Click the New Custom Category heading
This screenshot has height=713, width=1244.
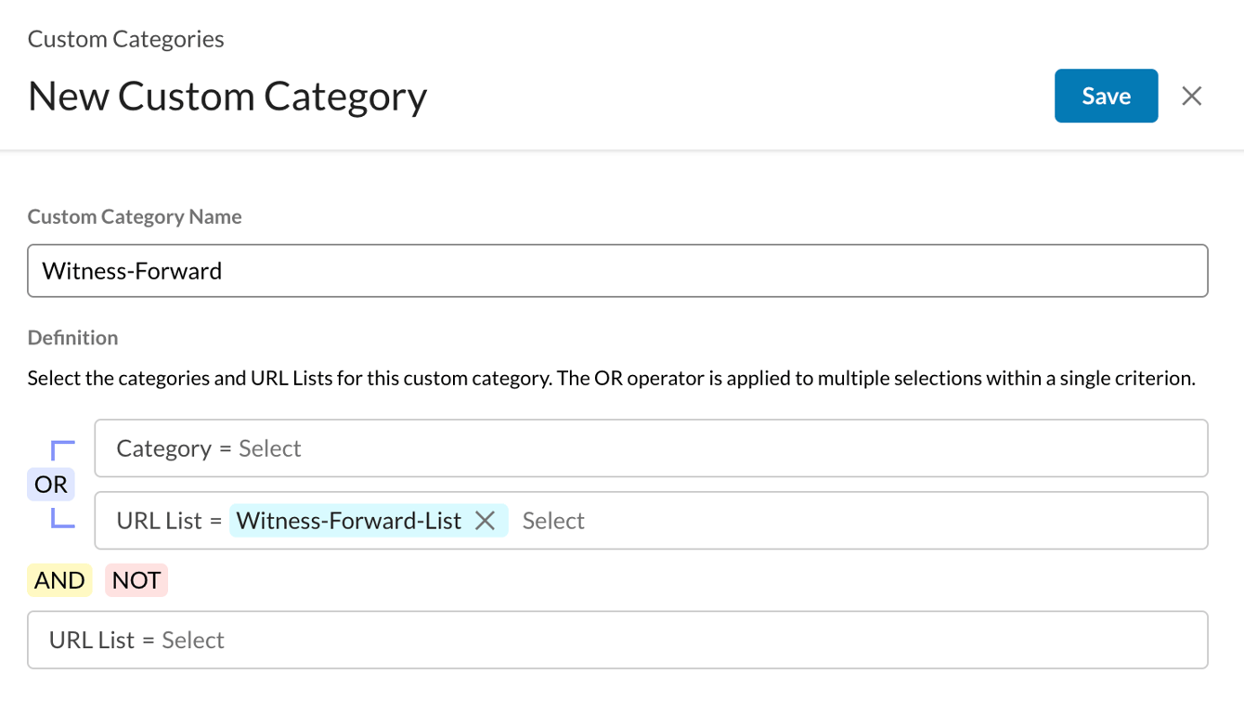(227, 96)
